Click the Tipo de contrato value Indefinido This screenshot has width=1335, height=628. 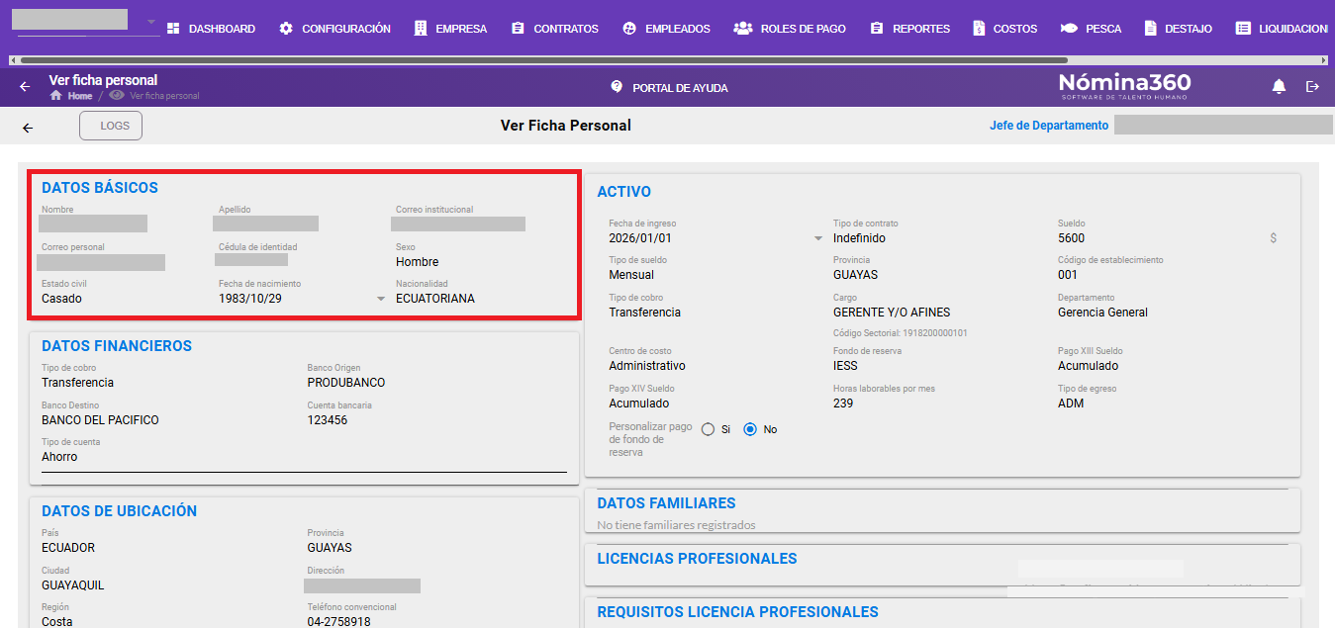click(x=859, y=238)
